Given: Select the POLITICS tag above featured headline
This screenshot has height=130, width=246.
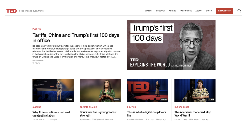Looking at the screenshot, I should pos(37,29).
